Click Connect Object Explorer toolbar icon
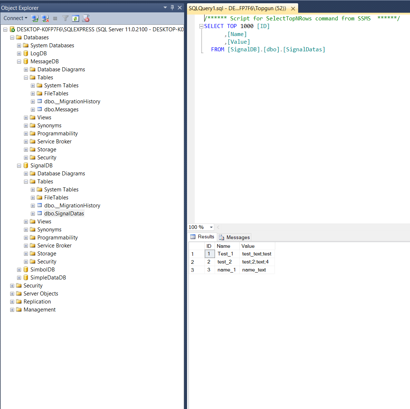410x409 pixels. (x=35, y=18)
